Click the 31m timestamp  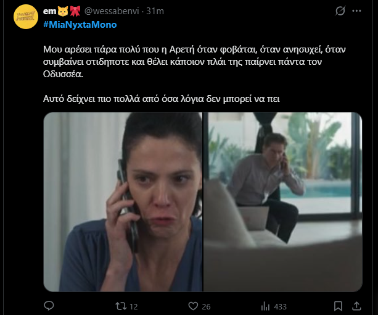(152, 12)
